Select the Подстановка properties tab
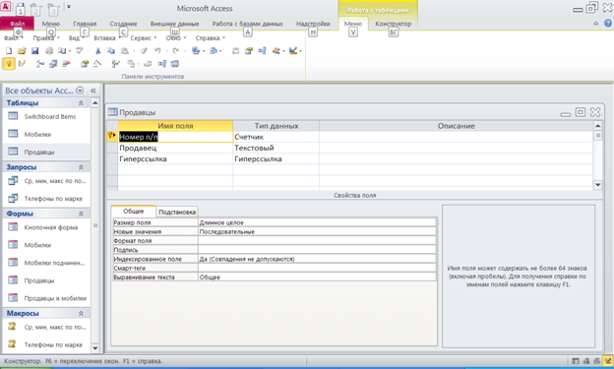Screen dimensions: 614x369 [x=177, y=212]
